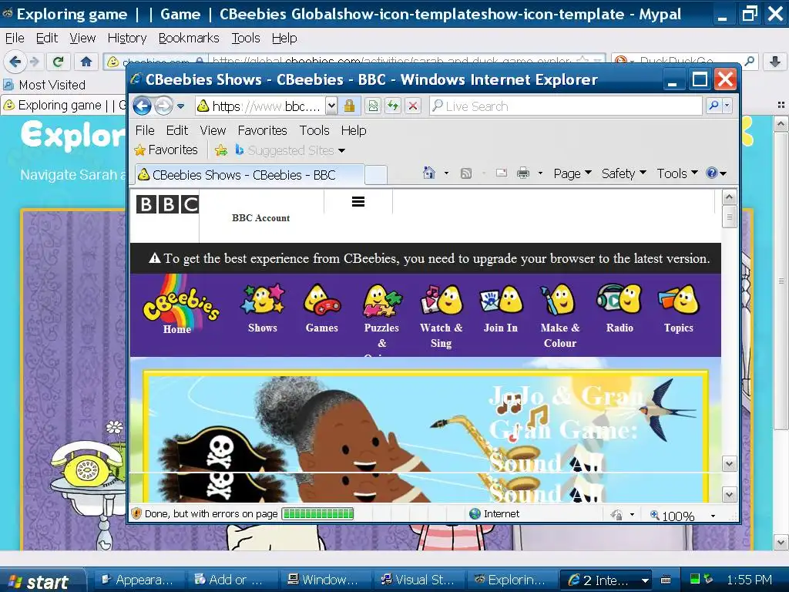Focus the Live Search box

(566, 106)
